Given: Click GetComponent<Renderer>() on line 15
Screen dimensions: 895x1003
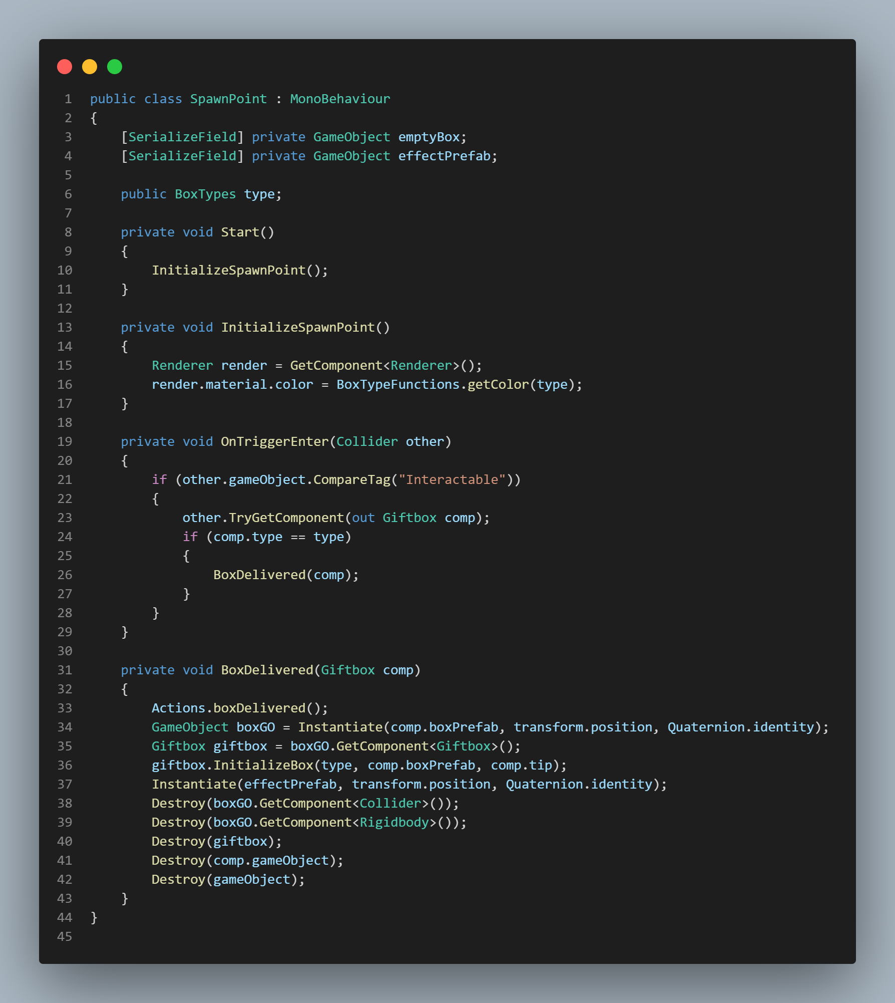Looking at the screenshot, I should pyautogui.click(x=382, y=365).
